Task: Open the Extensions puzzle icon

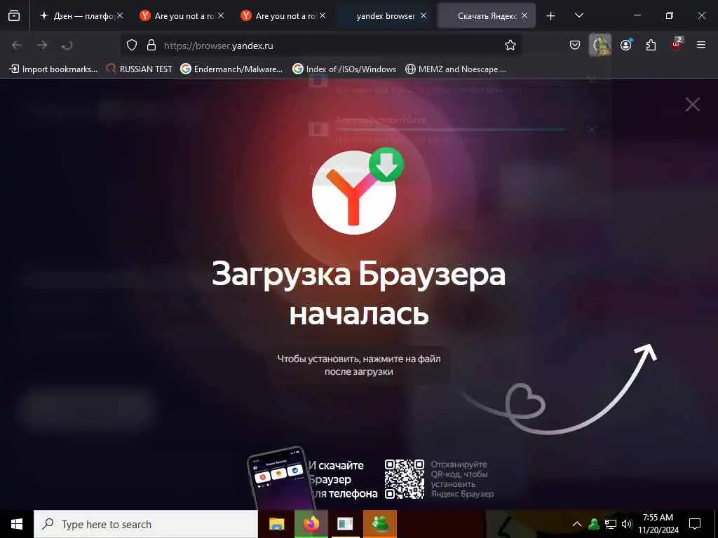Action: [x=651, y=45]
